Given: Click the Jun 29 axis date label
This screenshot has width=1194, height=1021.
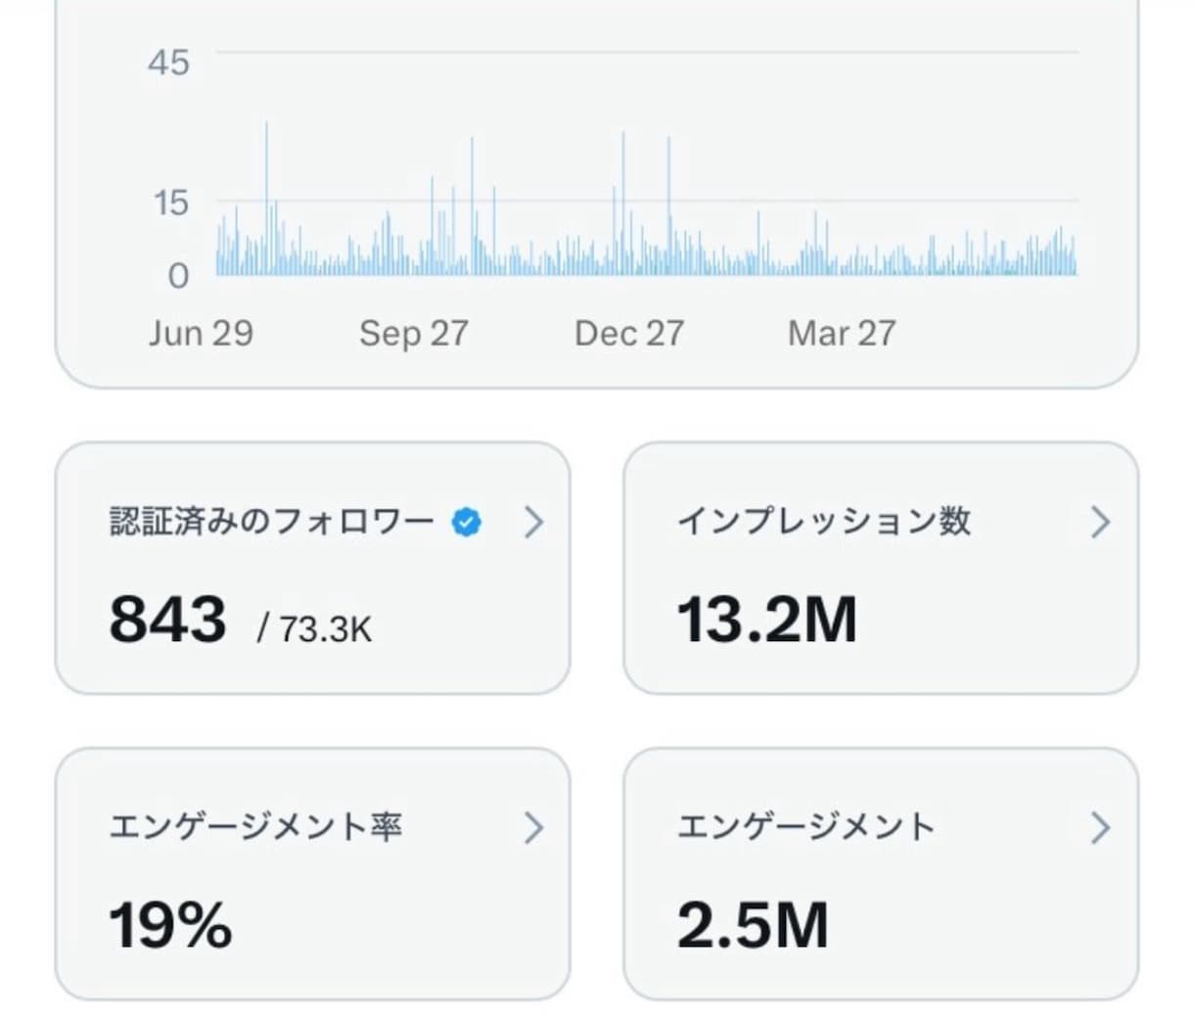Looking at the screenshot, I should pyautogui.click(x=201, y=334).
